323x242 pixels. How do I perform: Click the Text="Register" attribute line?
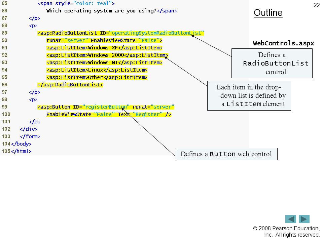pyautogui.click(x=109, y=114)
